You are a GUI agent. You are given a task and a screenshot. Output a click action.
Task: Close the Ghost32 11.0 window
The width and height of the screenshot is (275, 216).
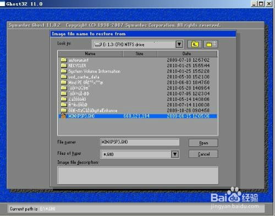pos(269,4)
